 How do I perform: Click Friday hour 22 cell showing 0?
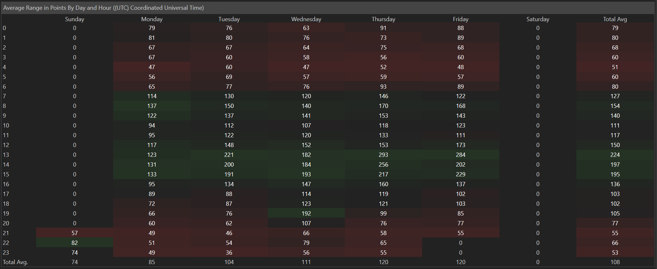click(460, 243)
